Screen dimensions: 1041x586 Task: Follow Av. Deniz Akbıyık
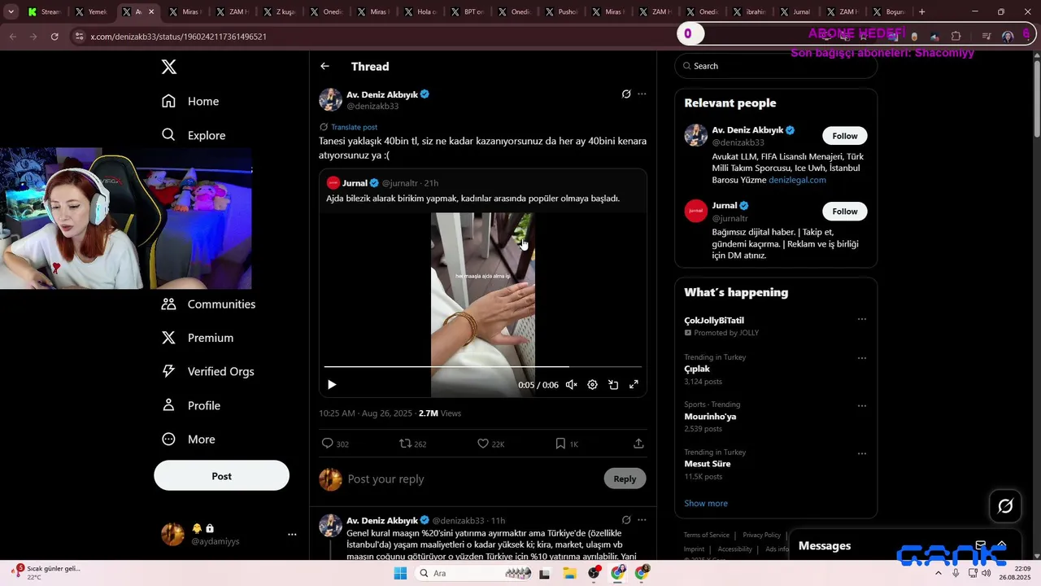click(844, 136)
